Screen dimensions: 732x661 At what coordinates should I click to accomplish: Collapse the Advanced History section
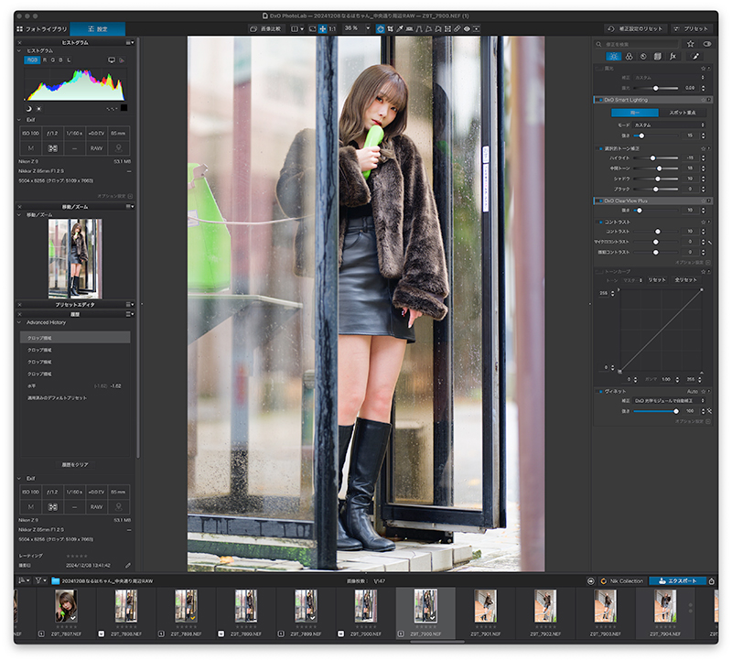(x=19, y=322)
